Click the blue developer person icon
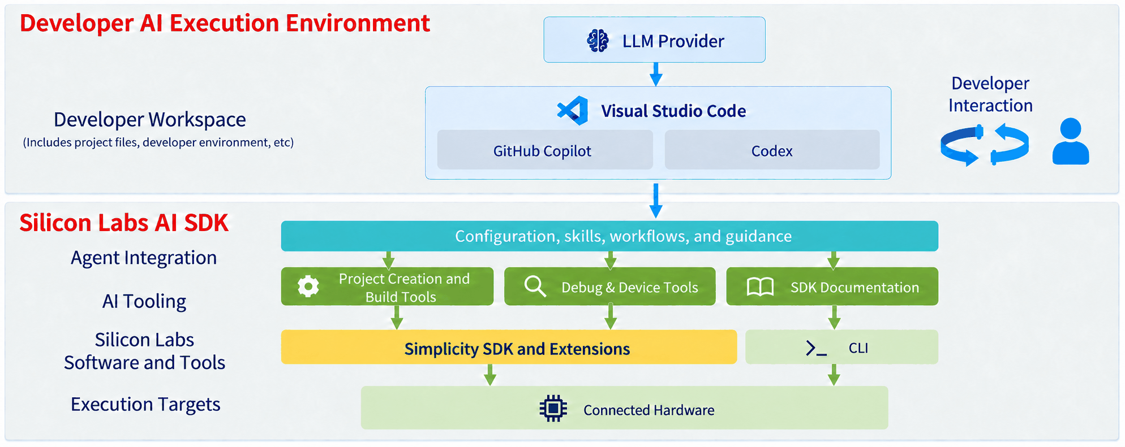 coord(1071,141)
